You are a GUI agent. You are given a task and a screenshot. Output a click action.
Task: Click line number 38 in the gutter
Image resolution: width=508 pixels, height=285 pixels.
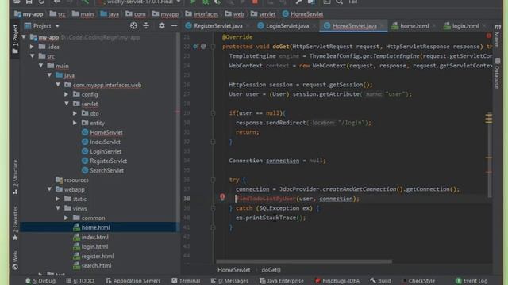(187, 199)
